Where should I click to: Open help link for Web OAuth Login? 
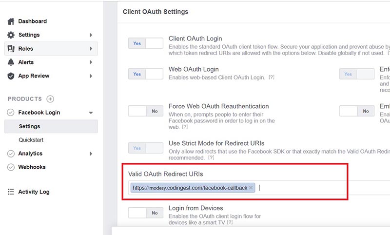pos(271,78)
